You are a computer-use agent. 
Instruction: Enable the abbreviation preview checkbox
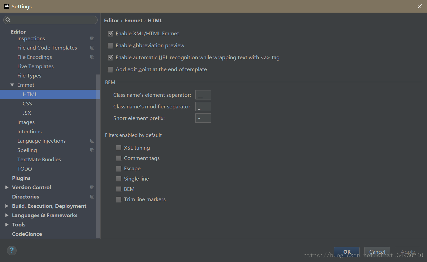click(x=110, y=45)
